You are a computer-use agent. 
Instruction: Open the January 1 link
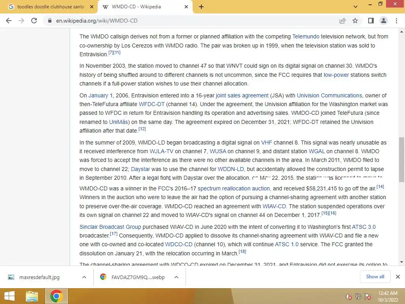click(x=100, y=95)
